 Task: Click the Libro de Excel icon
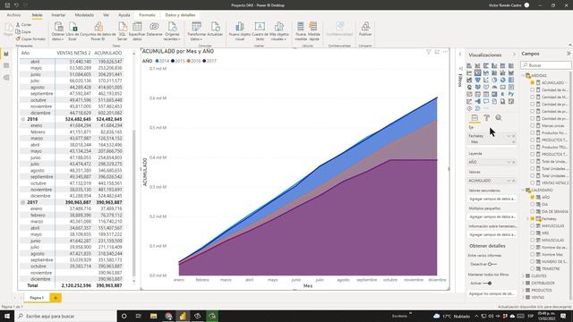pyautogui.click(x=73, y=27)
